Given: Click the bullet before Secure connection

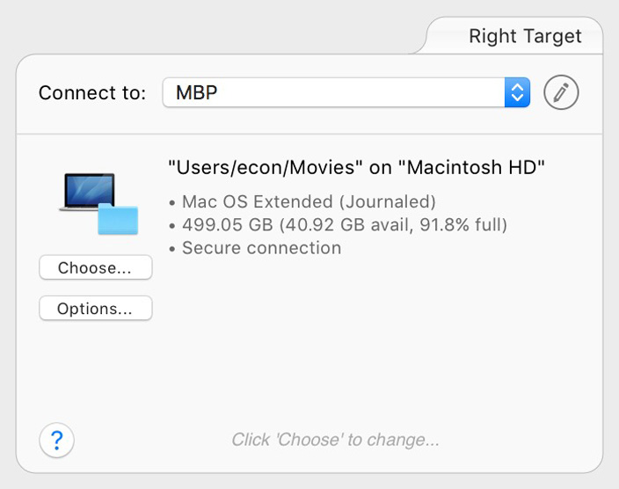Looking at the screenshot, I should (171, 249).
